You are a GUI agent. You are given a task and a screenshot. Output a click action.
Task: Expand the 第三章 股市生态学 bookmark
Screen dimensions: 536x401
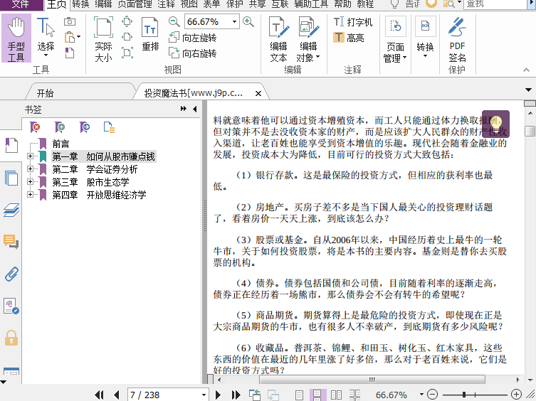tap(30, 182)
